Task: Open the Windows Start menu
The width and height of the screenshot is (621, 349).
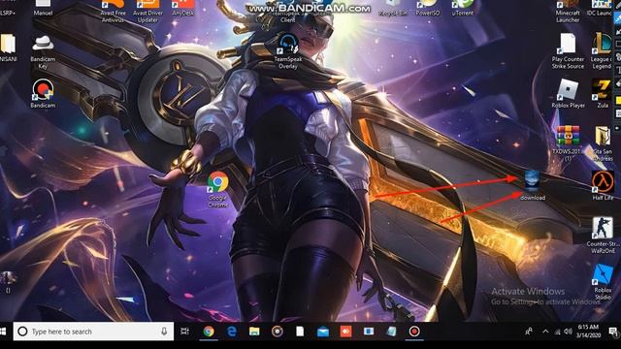Action: [3, 332]
